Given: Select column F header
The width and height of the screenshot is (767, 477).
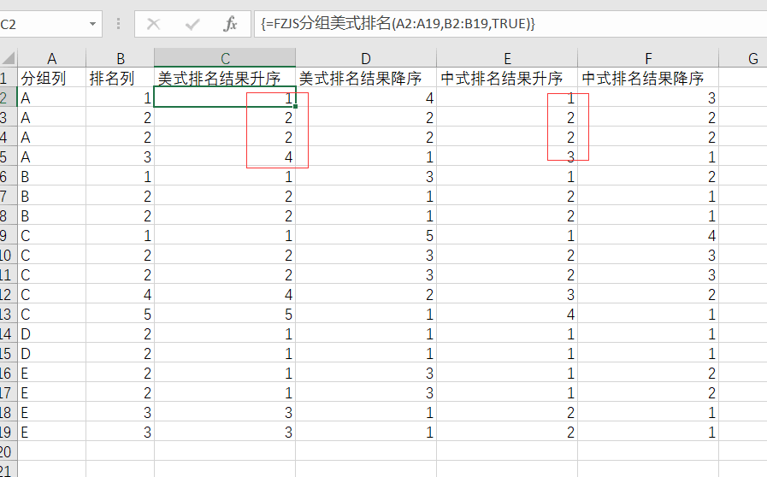Looking at the screenshot, I should (x=648, y=58).
